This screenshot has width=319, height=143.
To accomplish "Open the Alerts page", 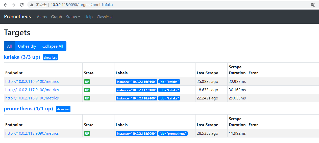I will tap(42, 17).
